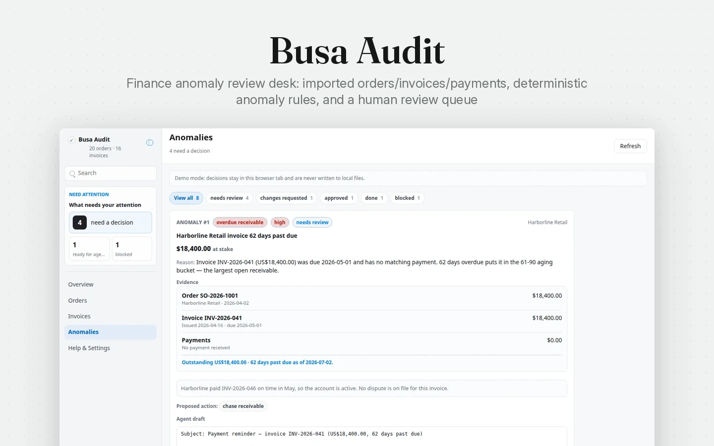714x446 pixels.
Task: Click 'Outstanding US$18,400.00' summary line
Action: coord(257,363)
